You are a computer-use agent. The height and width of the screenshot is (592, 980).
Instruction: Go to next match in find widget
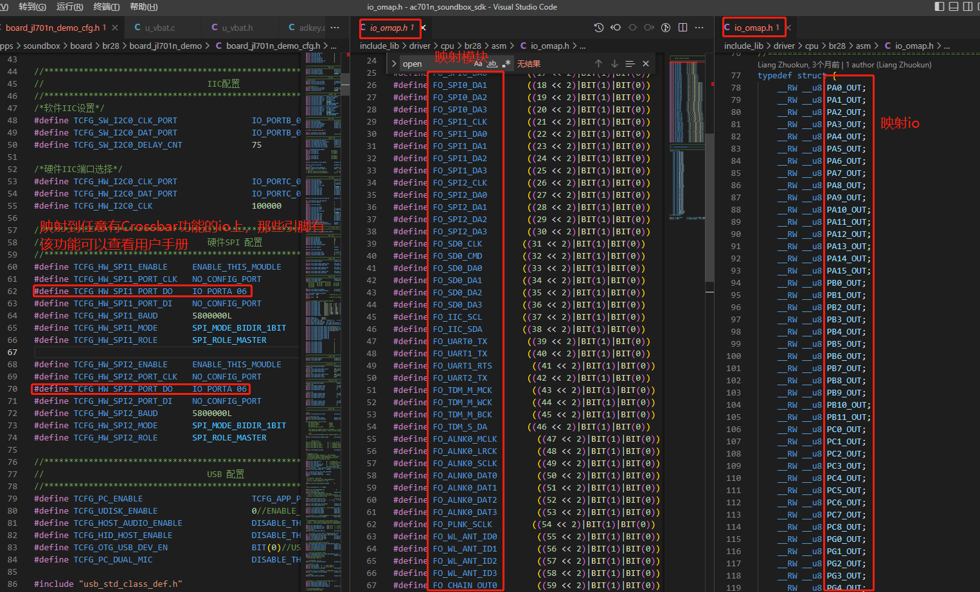[614, 64]
